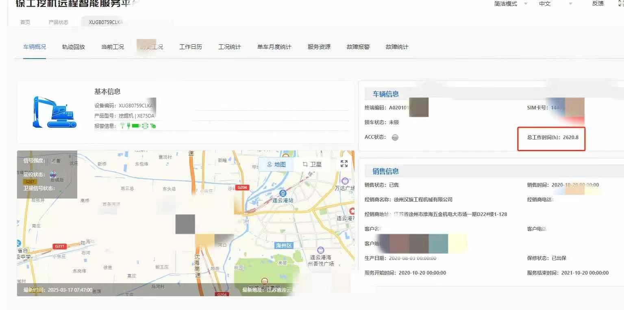Click the S267 road badge on map
The width and height of the screenshot is (624, 310).
30,181
